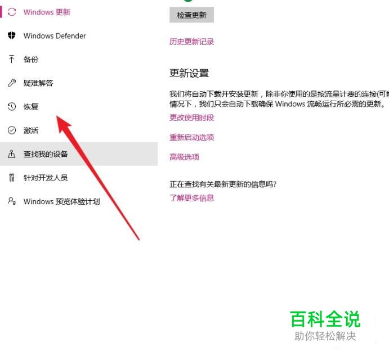Click the 针对开发人员 tools icon
Screen dimensions: 389x361
click(x=12, y=177)
